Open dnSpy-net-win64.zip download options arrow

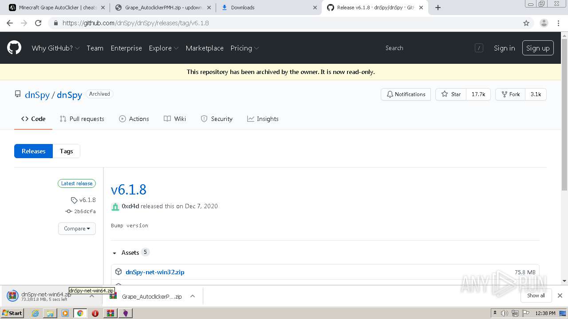(92, 296)
